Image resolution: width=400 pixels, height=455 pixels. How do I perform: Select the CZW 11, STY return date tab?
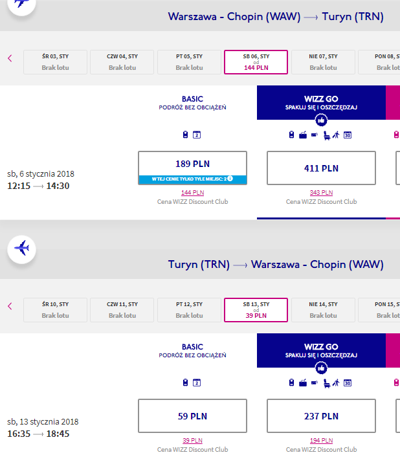pyautogui.click(x=122, y=310)
